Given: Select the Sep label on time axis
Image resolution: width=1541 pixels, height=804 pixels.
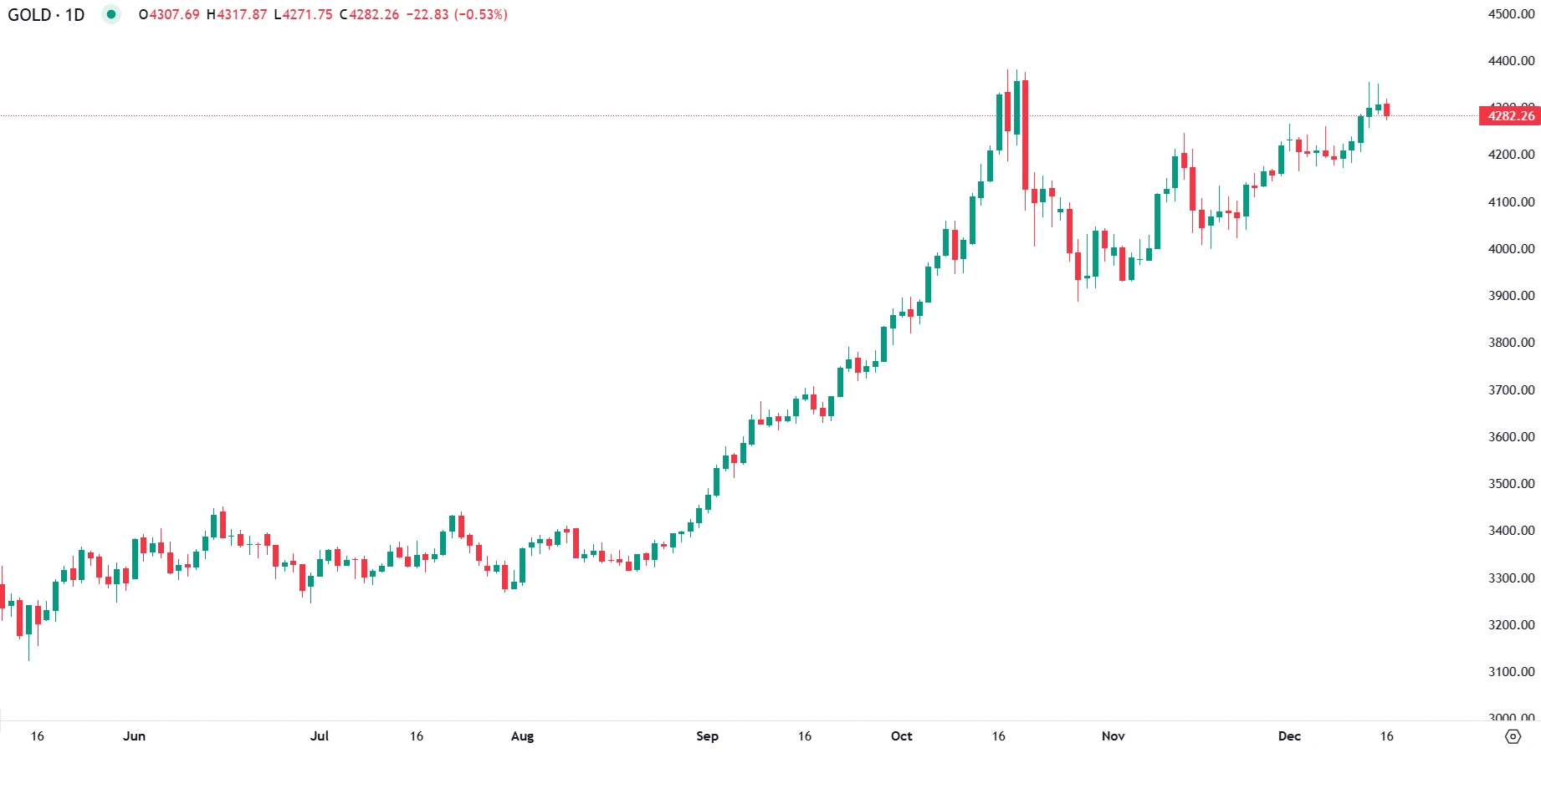Looking at the screenshot, I should (707, 736).
